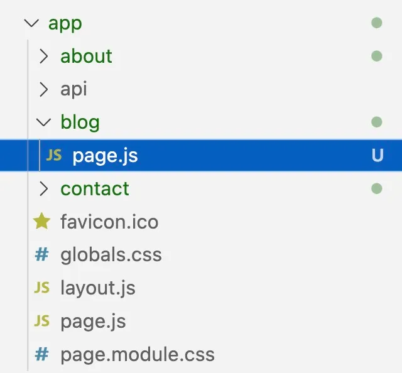This screenshot has width=402, height=373.
Task: Click the green status dot on about folder
Action: point(377,56)
